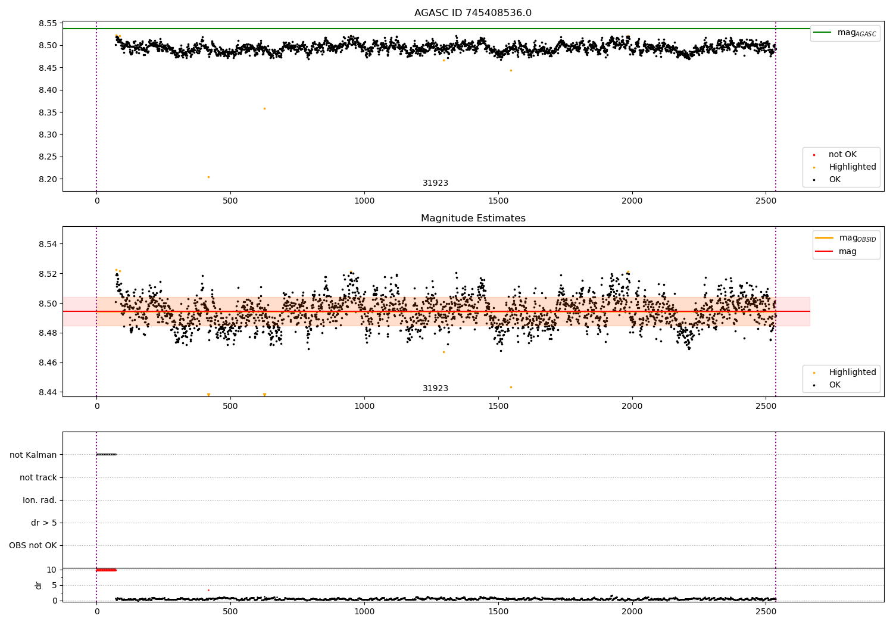Select the "not track" row label
The height and width of the screenshot is (625, 893).
pos(38,477)
